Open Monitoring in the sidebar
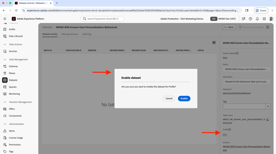Image resolution: width=276 pixels, height=154 pixels. tap(14, 94)
